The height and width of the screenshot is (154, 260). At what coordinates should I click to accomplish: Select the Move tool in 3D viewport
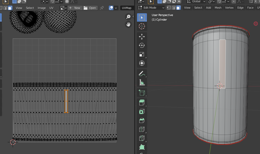click(x=142, y=37)
